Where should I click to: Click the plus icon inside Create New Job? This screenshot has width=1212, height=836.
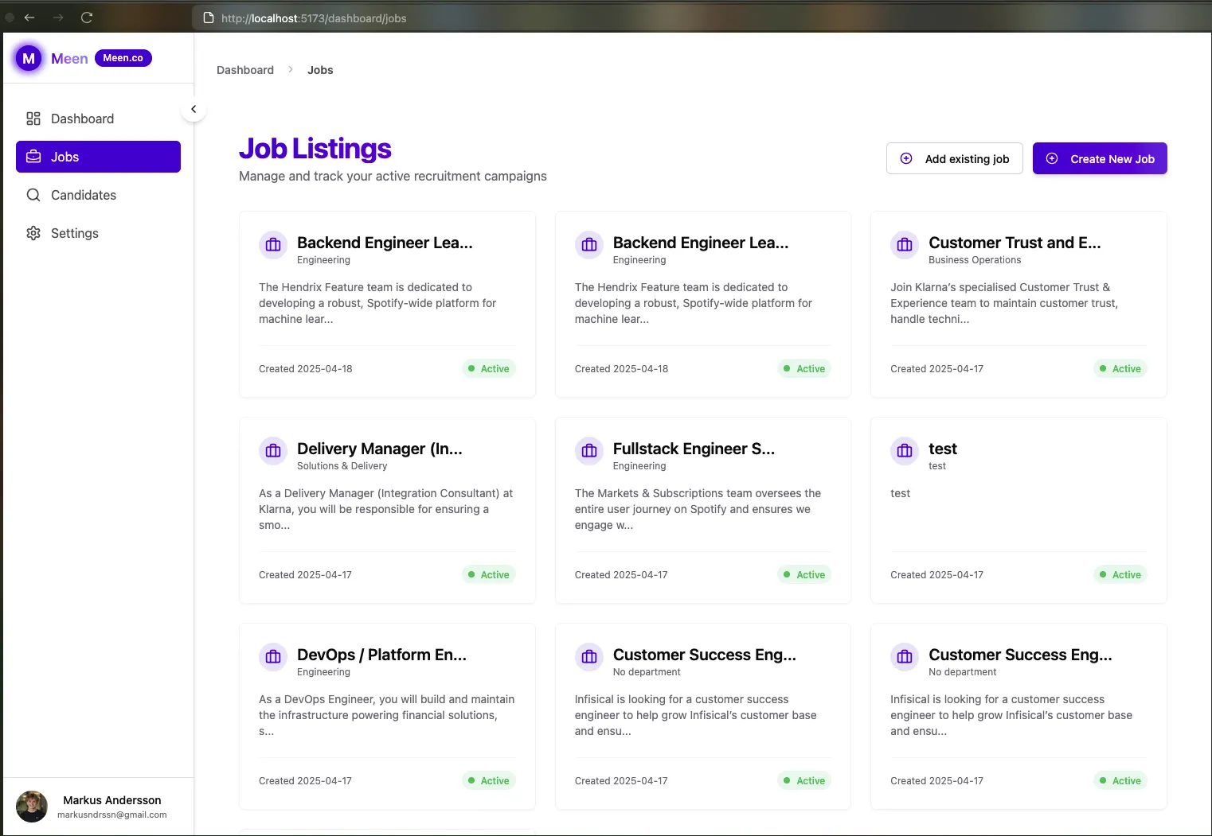(1053, 158)
